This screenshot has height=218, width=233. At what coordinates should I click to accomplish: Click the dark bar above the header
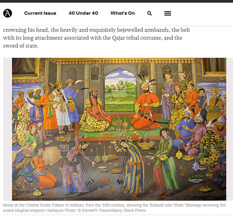coord(116,1)
